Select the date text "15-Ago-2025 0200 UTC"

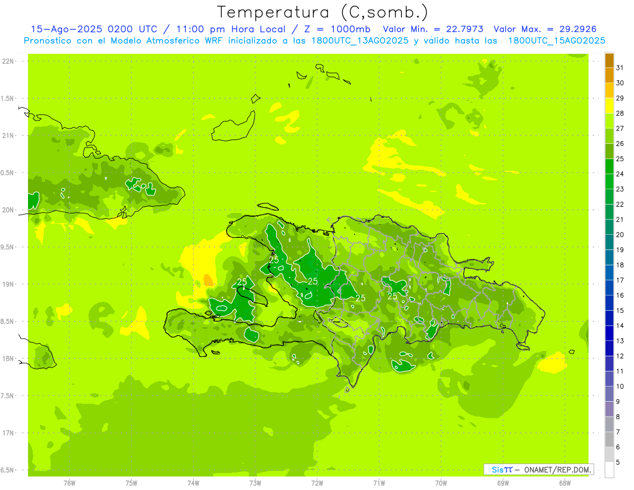(94, 29)
